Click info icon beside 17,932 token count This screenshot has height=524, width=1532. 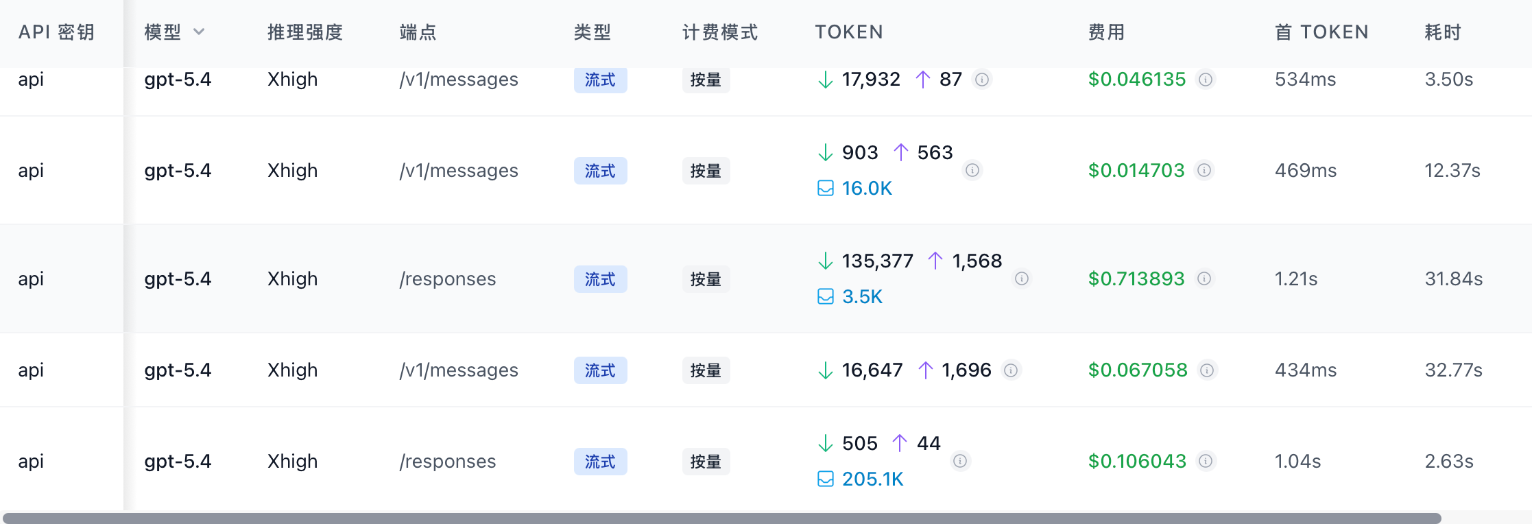click(982, 80)
